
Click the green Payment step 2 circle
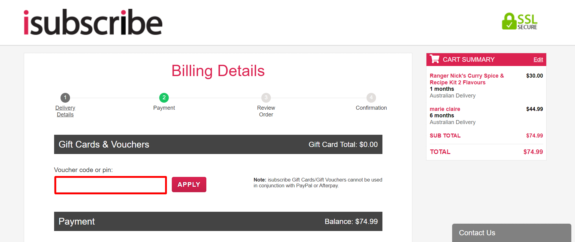[x=164, y=98]
